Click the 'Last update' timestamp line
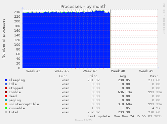 click(125, 116)
